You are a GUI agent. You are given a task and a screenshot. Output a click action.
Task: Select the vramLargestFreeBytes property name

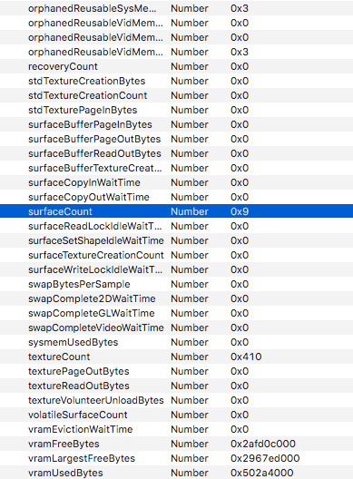click(82, 458)
